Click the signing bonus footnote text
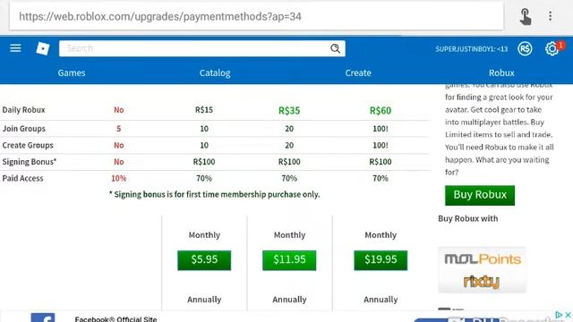The height and width of the screenshot is (322, 573). click(215, 194)
